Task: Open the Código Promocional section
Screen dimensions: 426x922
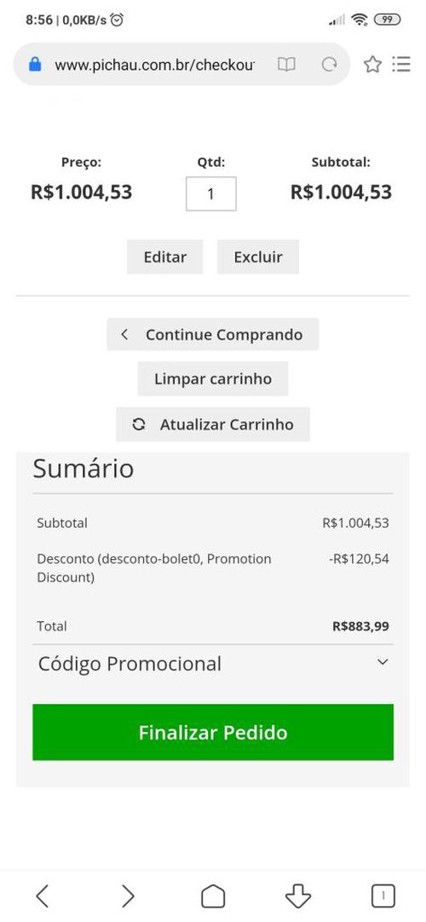Action: (213, 664)
